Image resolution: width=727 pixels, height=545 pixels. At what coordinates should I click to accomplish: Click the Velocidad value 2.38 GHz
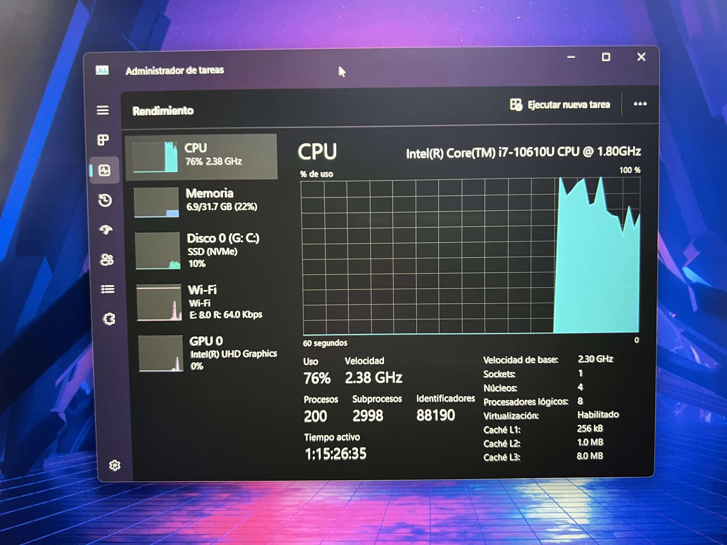pos(374,378)
